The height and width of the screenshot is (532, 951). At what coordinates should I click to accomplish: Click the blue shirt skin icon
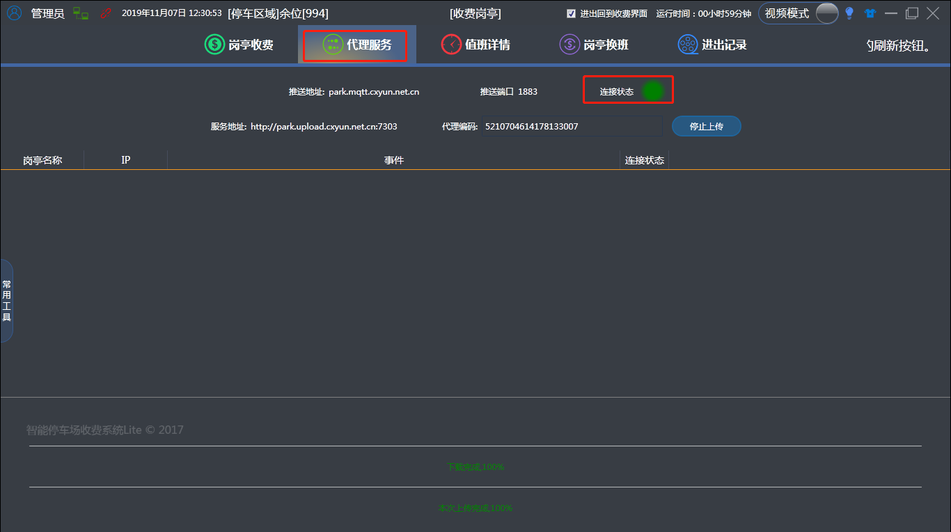(870, 13)
